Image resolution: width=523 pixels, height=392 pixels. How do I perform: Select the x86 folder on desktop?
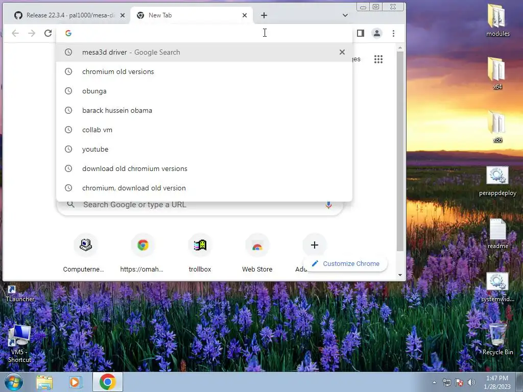[x=497, y=127]
